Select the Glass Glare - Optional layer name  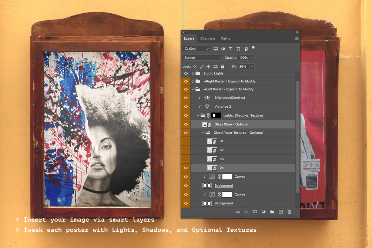231,124
